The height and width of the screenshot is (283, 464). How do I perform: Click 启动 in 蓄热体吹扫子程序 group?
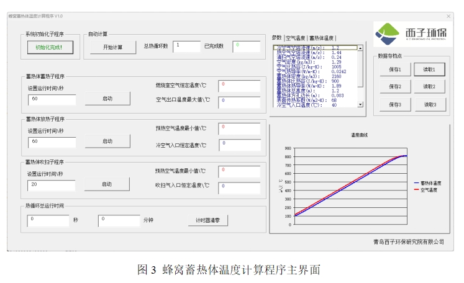(x=107, y=184)
